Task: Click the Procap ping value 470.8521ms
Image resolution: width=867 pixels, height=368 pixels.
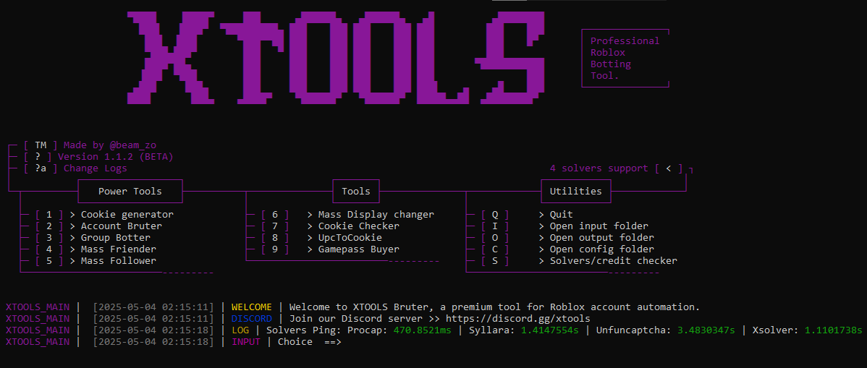Action: coord(423,330)
